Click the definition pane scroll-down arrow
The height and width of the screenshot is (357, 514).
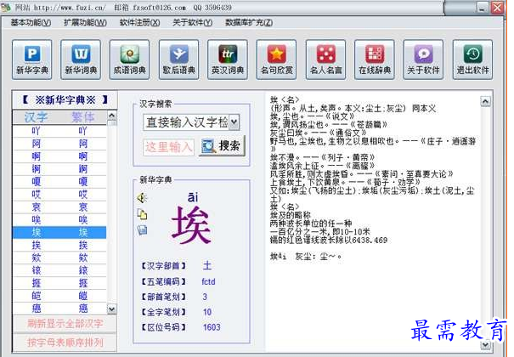click(485, 344)
